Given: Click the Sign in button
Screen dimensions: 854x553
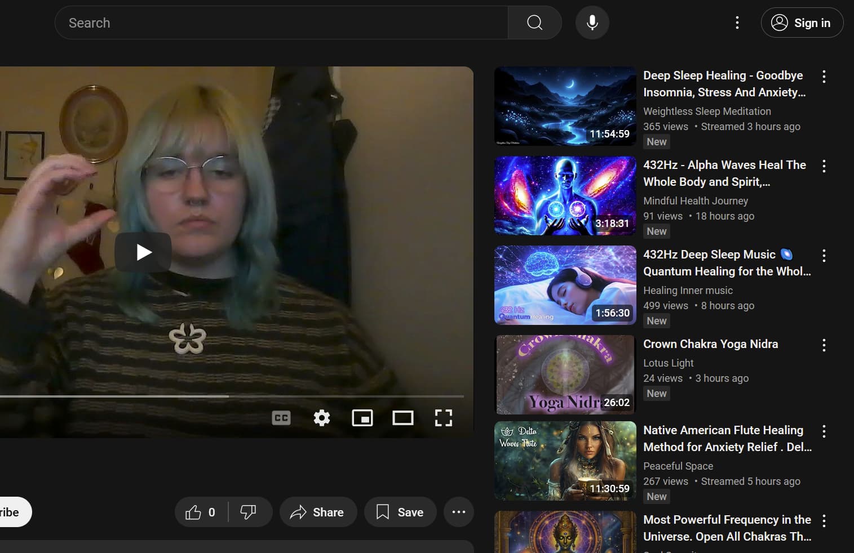Looking at the screenshot, I should click(802, 23).
